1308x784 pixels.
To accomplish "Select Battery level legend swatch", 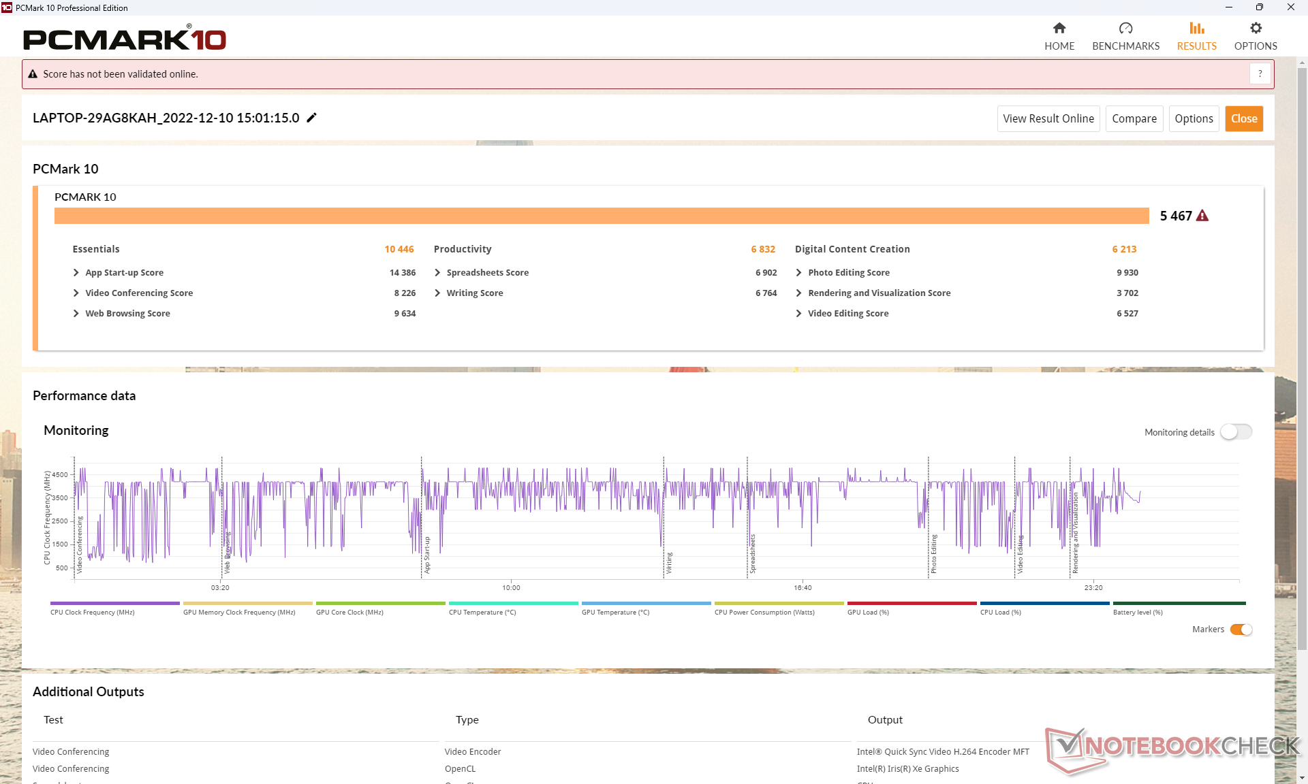I will 1179,603.
